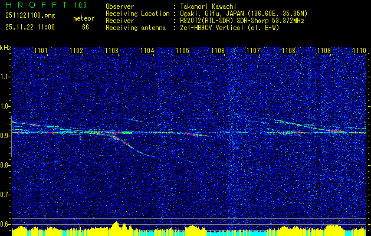Click the 0.9 kHz axis label
The width and height of the screenshot is (371, 236).
[x=5, y=136]
